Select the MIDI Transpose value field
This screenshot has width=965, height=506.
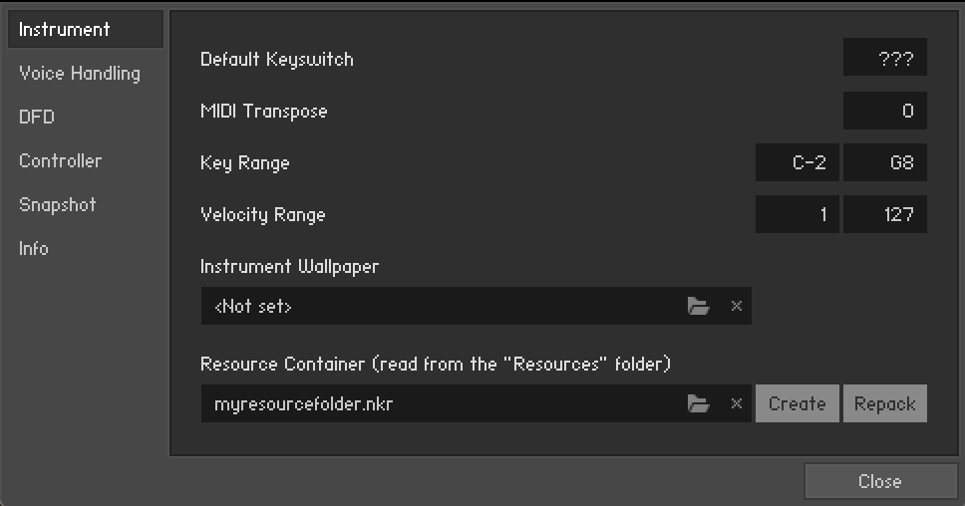point(885,111)
